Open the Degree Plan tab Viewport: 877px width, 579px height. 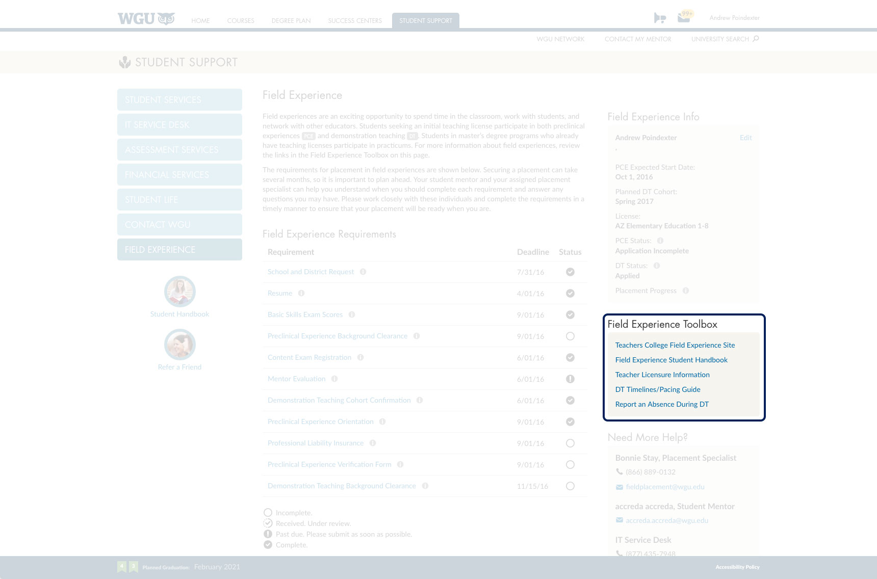(x=291, y=21)
